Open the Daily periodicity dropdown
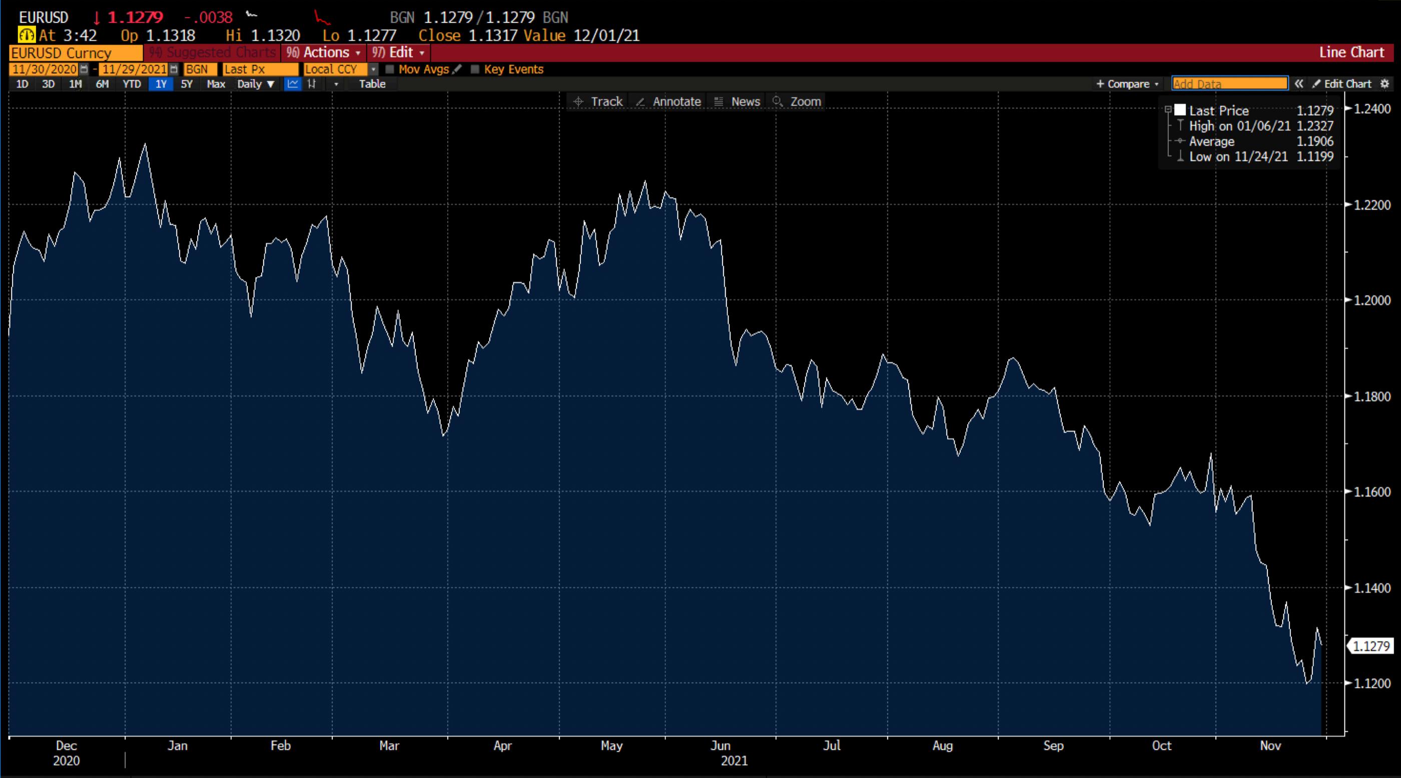The width and height of the screenshot is (1401, 778). click(x=256, y=84)
